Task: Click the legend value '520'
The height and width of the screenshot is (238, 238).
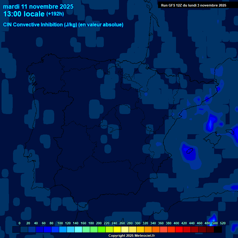Action: click(x=223, y=223)
